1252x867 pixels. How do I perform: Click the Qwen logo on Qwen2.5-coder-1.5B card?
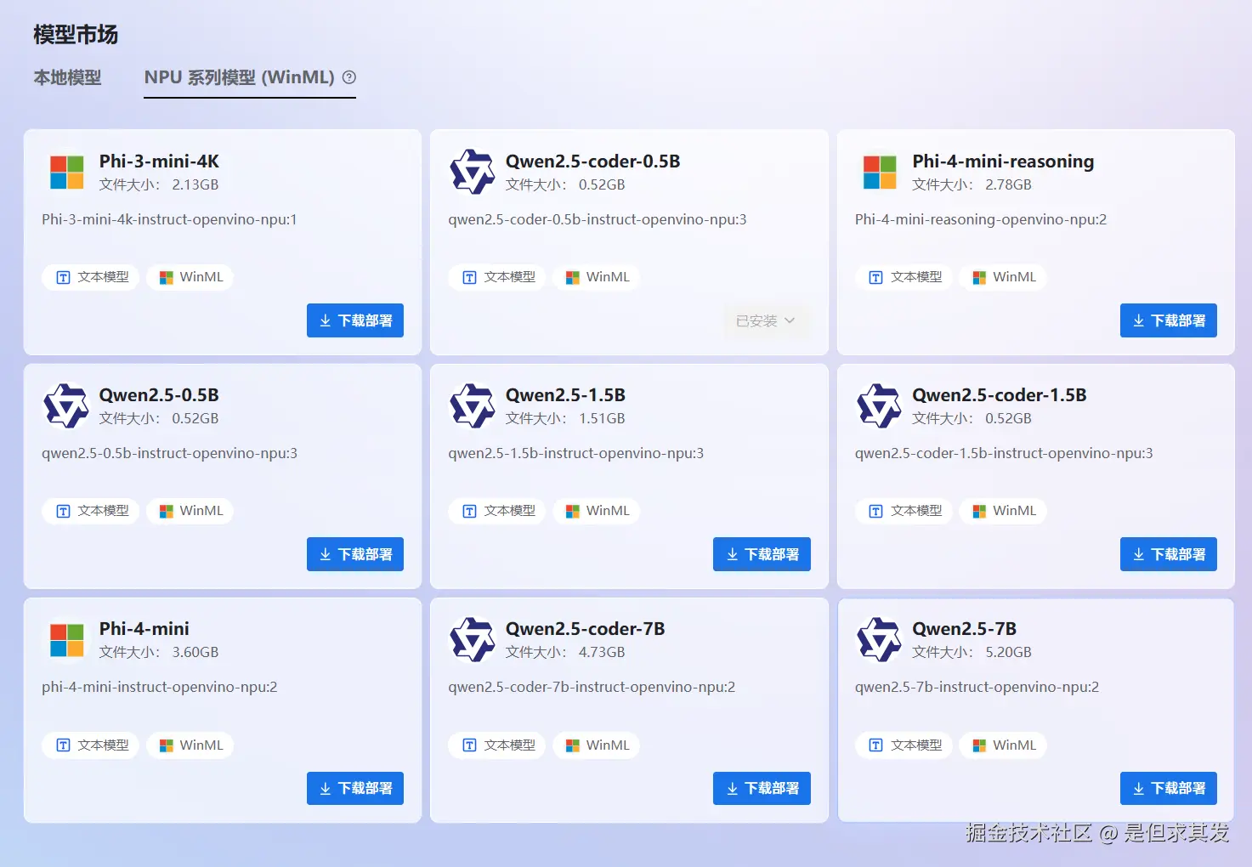[x=879, y=405]
